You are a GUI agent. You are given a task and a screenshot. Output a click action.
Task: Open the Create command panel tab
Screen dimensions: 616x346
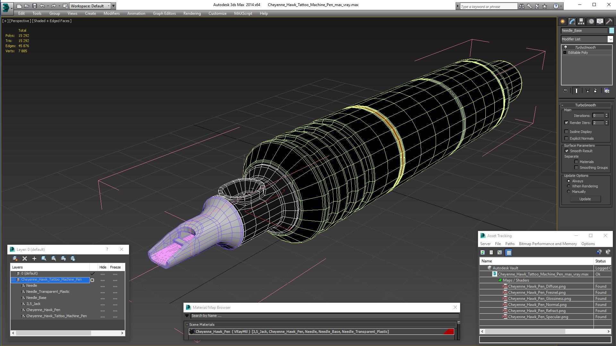coord(562,21)
